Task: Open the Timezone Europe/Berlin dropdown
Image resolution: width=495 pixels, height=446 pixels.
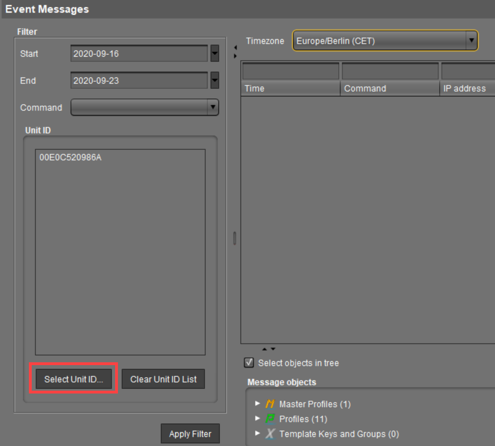Action: pyautogui.click(x=471, y=41)
